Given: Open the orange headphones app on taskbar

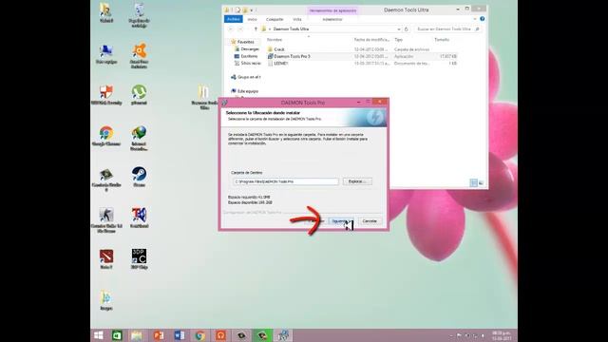Looking at the screenshot, I should [x=221, y=335].
